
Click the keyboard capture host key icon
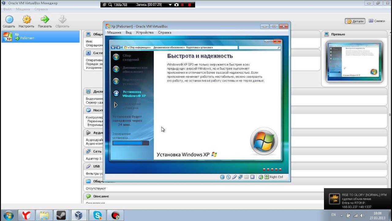pyautogui.click(x=267, y=177)
